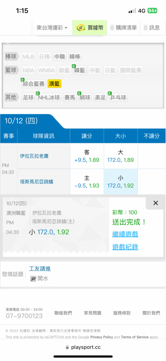The image size is (166, 361).
Task: Open the 塔斯馬尼亞跳蟻 team link
Action: (x=37, y=182)
